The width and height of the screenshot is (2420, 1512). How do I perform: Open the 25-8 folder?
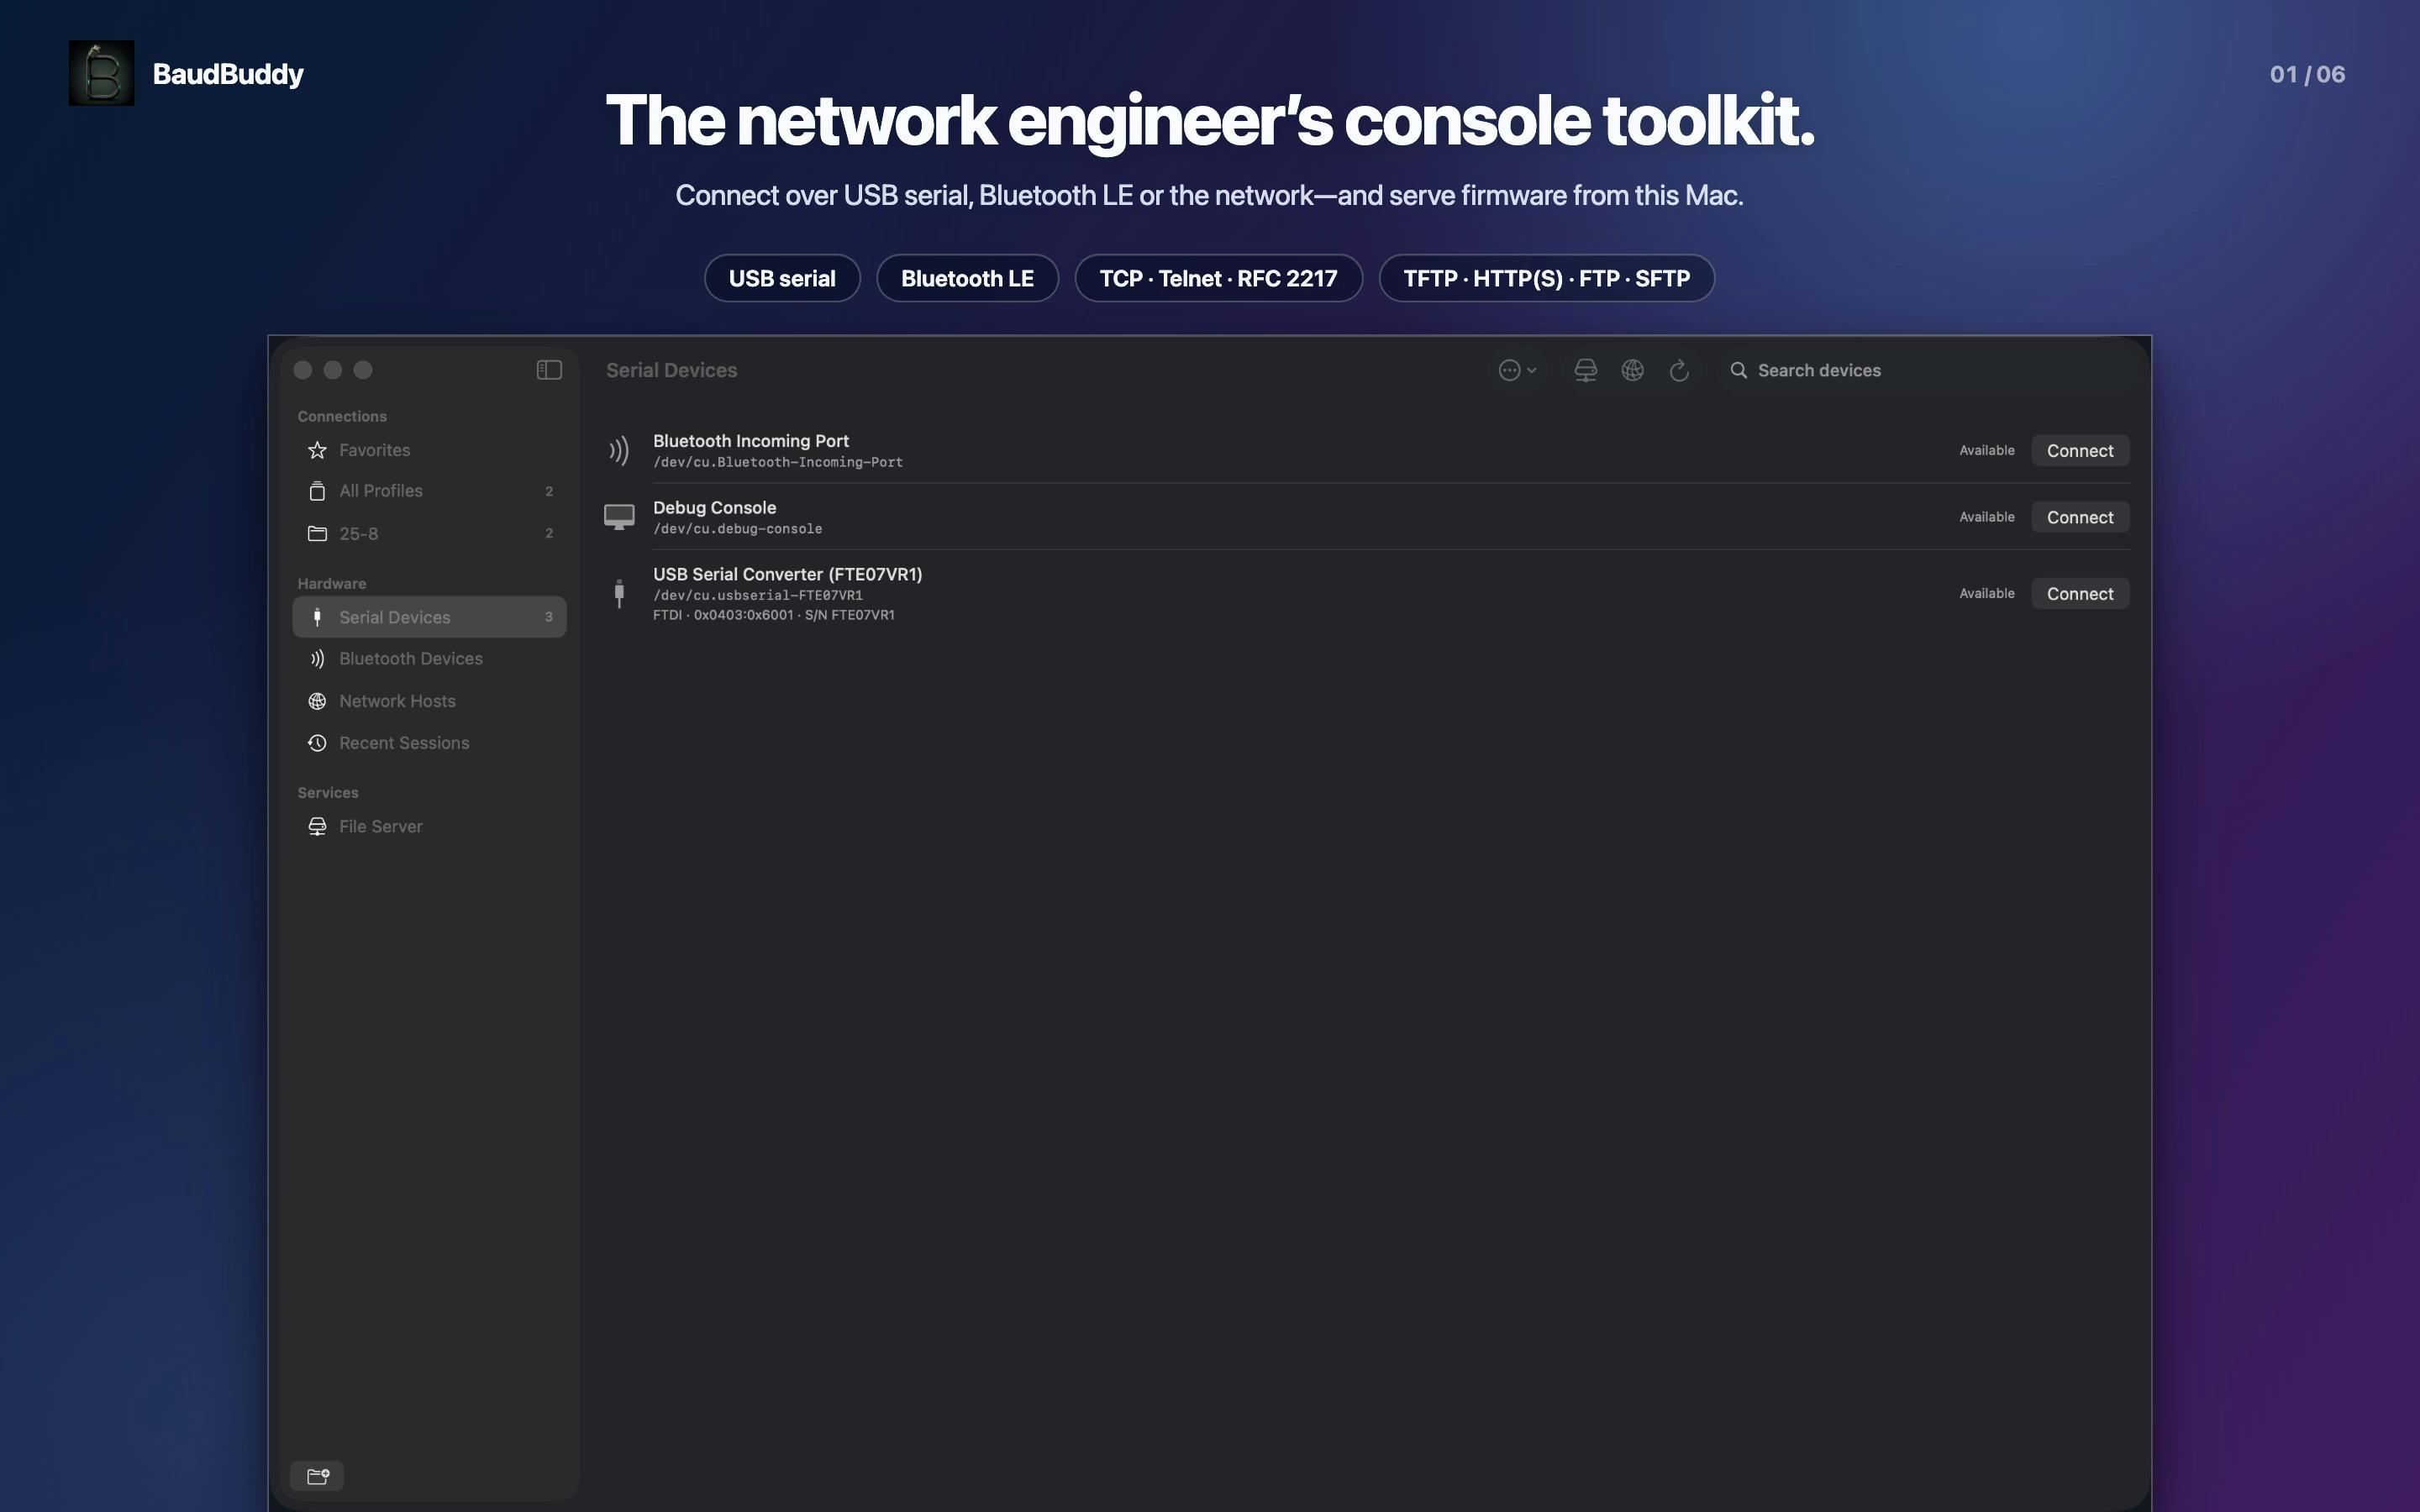[x=429, y=534]
